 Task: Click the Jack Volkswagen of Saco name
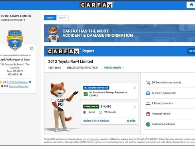15,59
